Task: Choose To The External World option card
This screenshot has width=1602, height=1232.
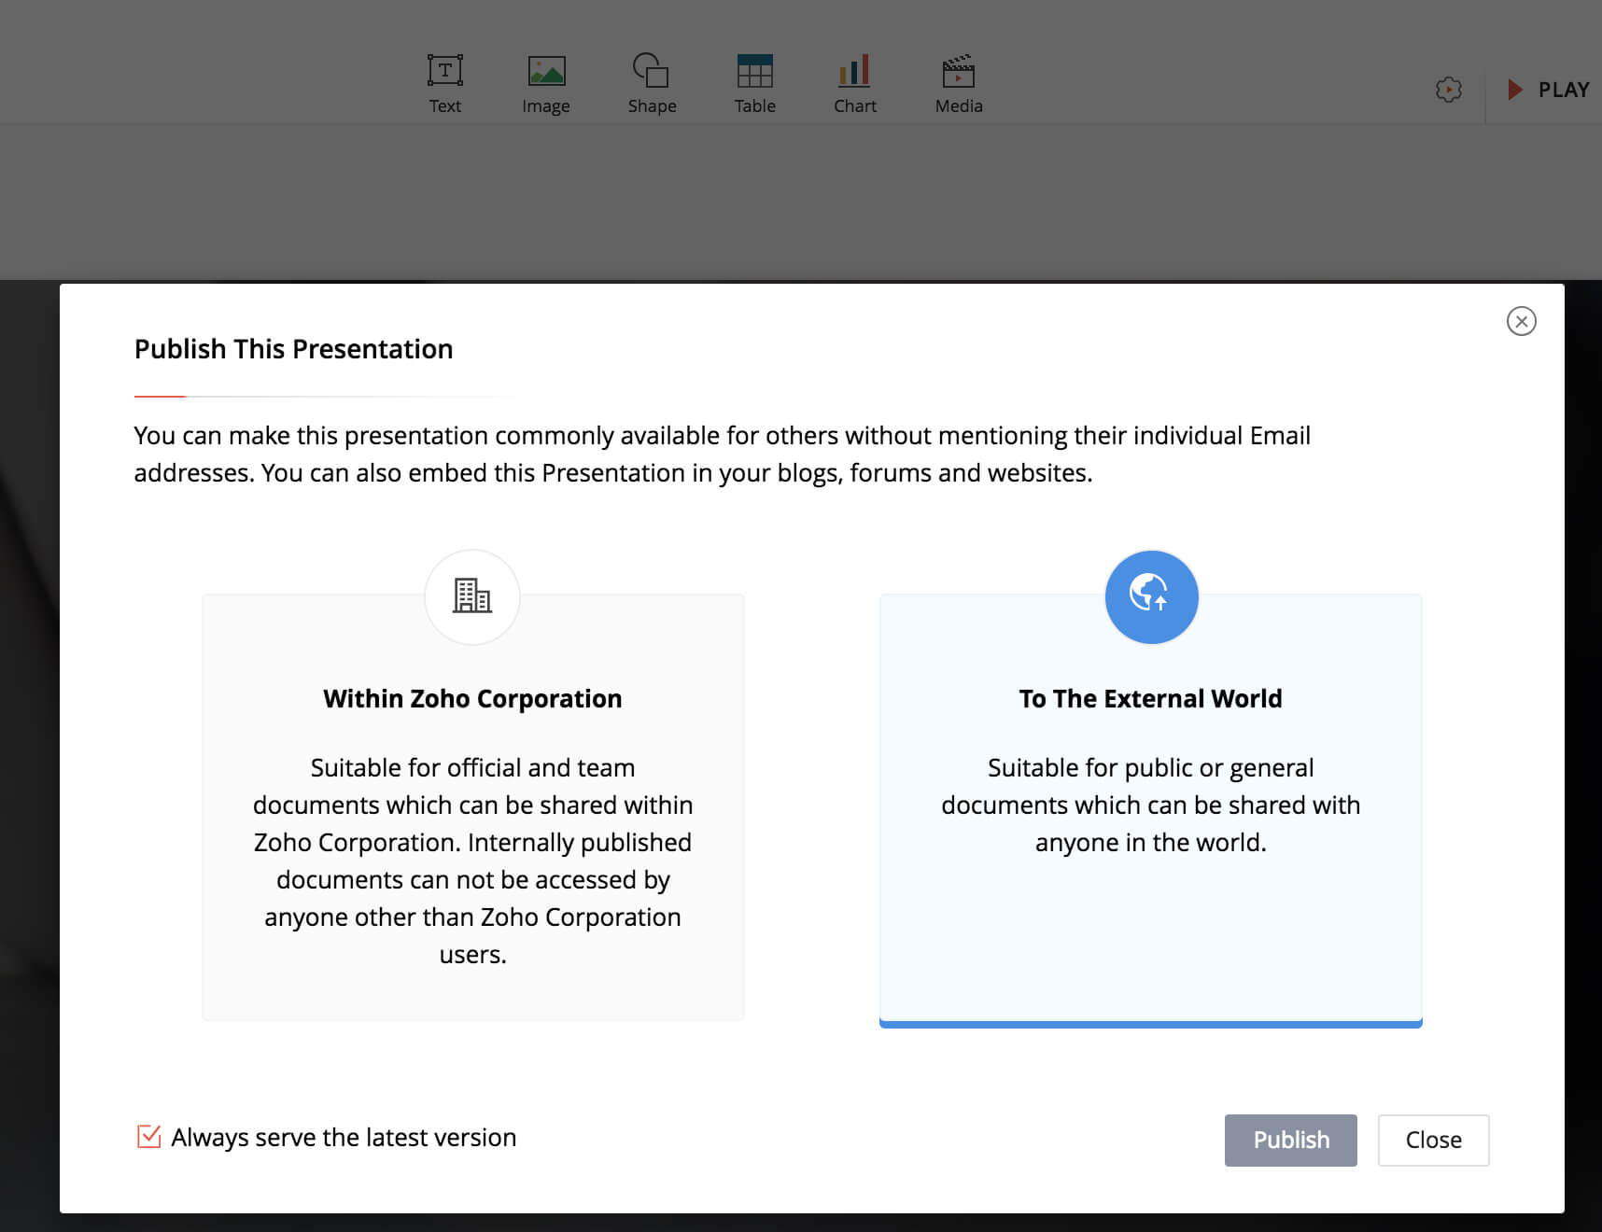Action: click(x=1151, y=810)
